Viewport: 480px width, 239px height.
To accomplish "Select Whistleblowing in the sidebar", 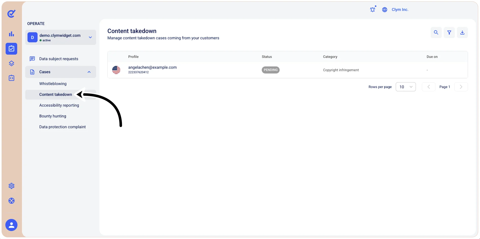I will 53,84.
